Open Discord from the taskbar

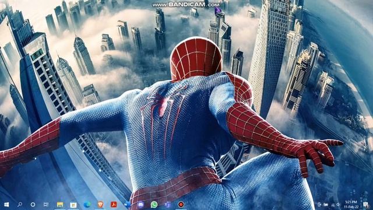140,205
